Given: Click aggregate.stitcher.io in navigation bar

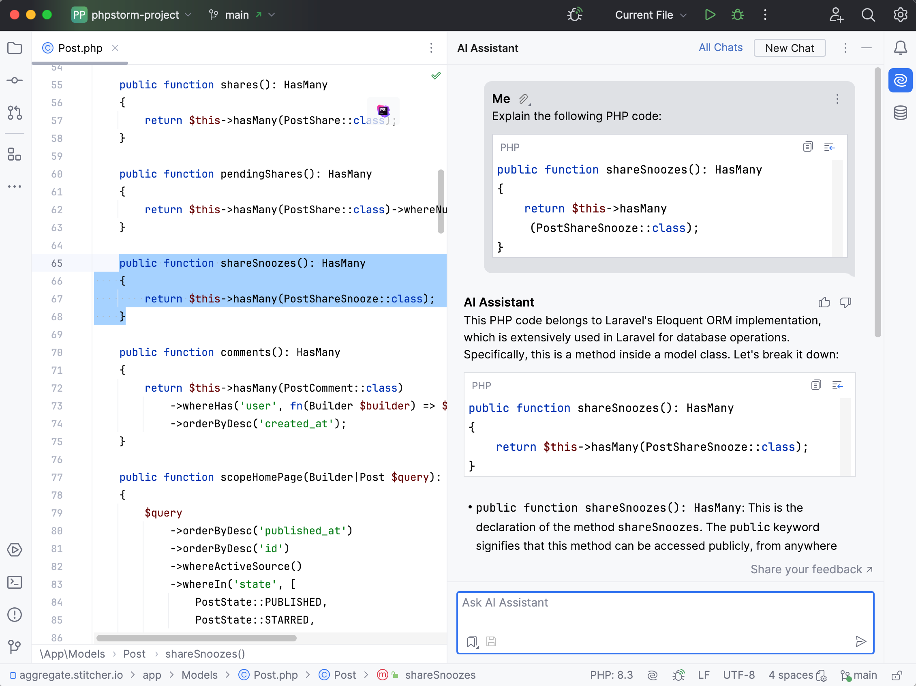Looking at the screenshot, I should 71,675.
